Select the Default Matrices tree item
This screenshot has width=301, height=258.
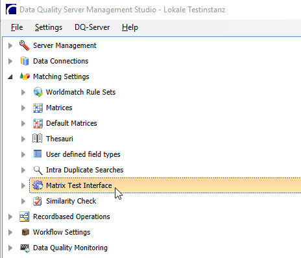(71, 123)
